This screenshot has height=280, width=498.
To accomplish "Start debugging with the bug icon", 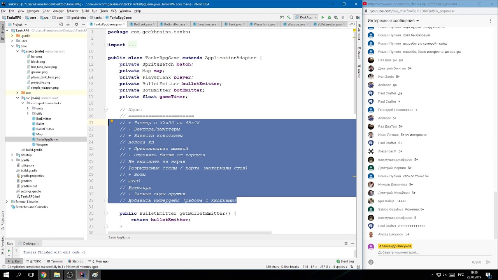I will 329,17.
